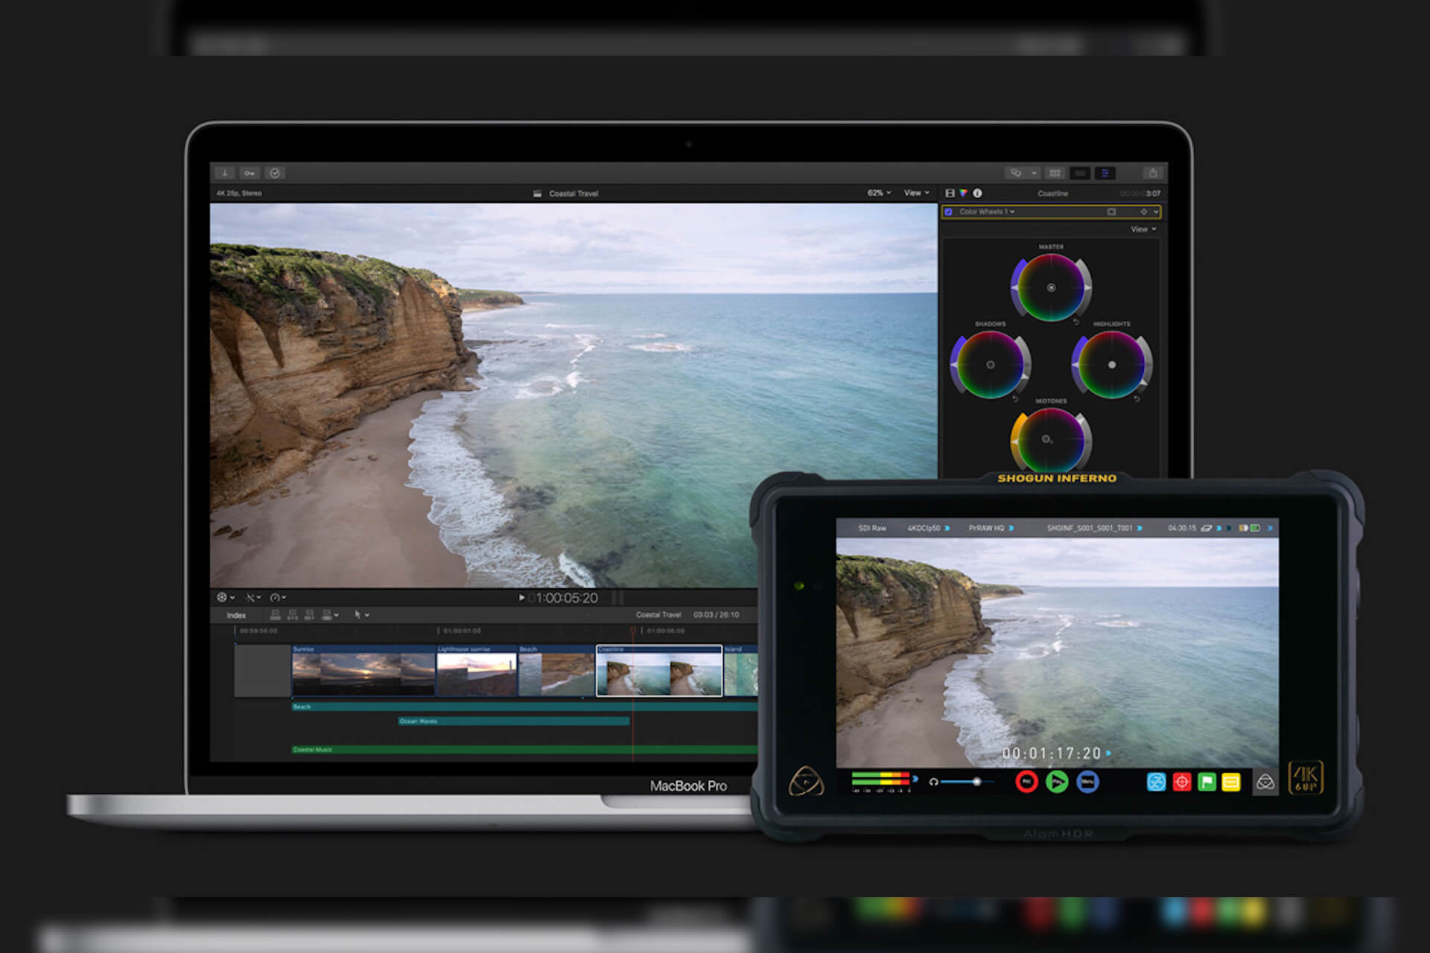Toggle the Timeline show/hide button
The width and height of the screenshot is (1430, 953).
(1080, 173)
